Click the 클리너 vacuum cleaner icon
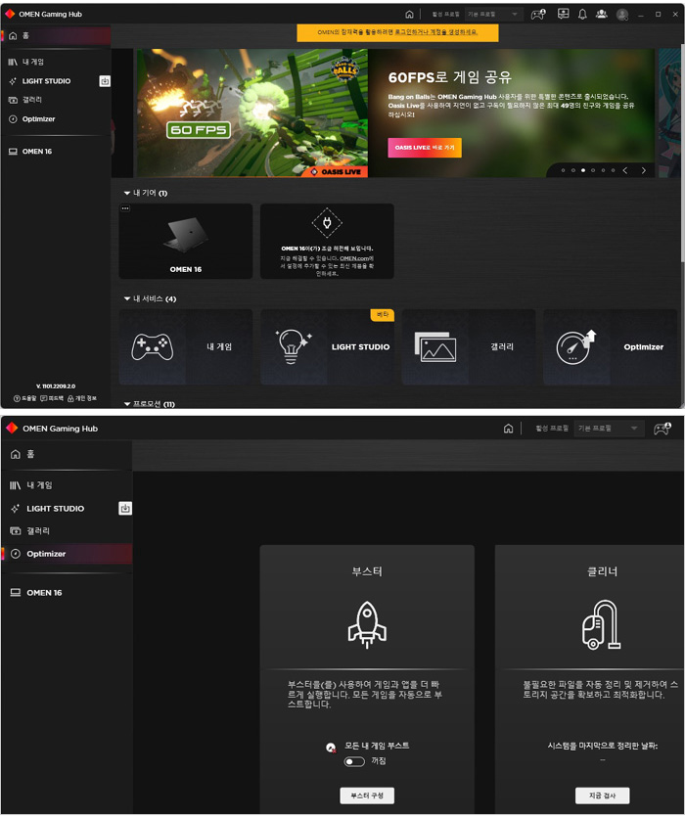Image resolution: width=685 pixels, height=818 pixels. pos(602,624)
